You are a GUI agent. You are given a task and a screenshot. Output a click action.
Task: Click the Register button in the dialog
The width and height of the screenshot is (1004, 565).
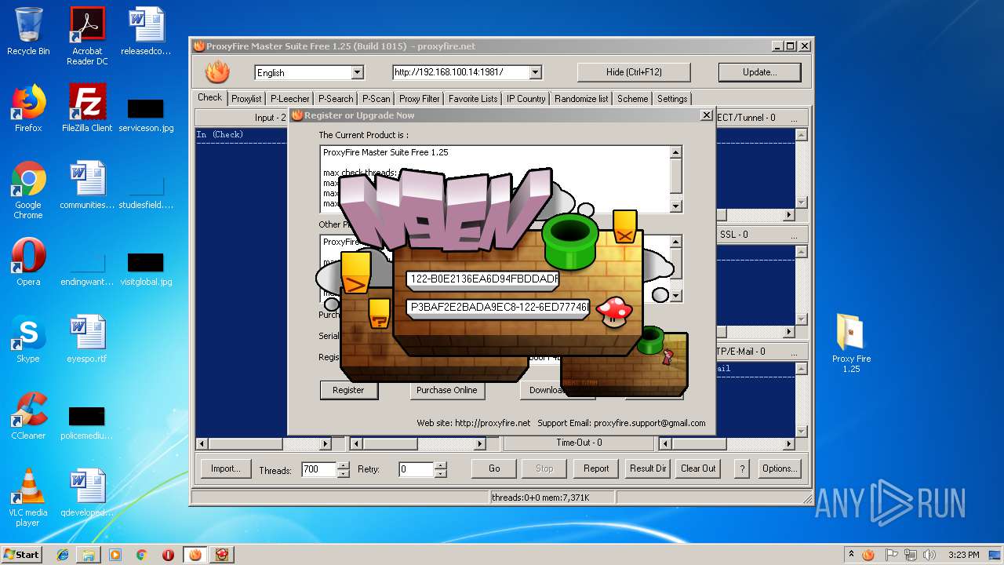[348, 390]
